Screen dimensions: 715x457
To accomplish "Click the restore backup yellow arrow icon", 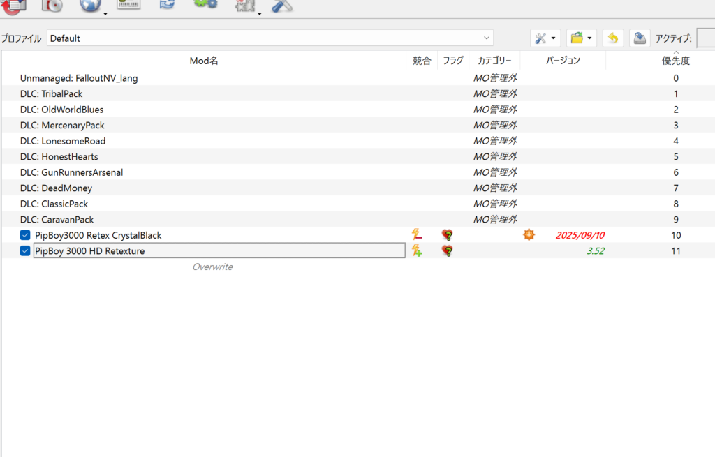I will pyautogui.click(x=612, y=38).
